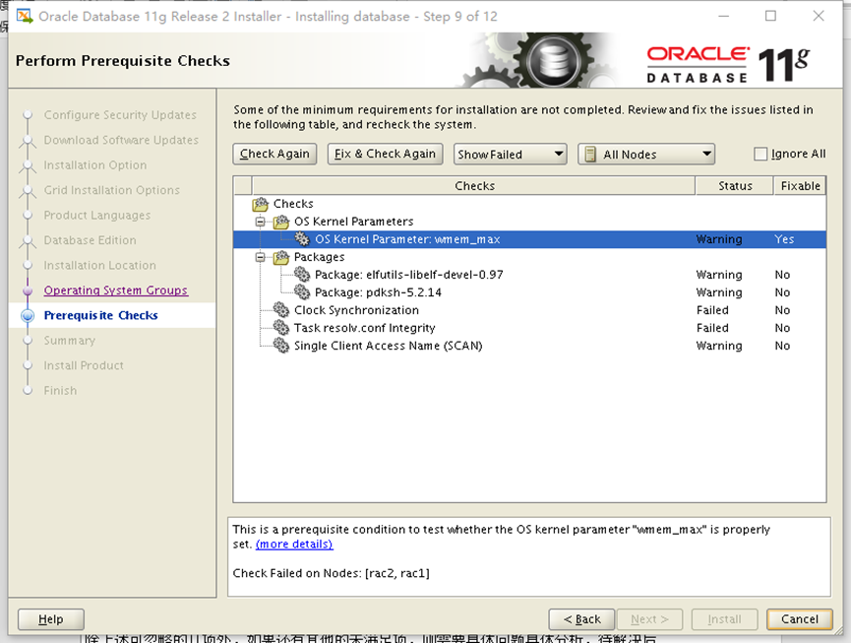The width and height of the screenshot is (851, 643).
Task: Collapse the OS Kernel Parameters node
Action: [x=261, y=222]
